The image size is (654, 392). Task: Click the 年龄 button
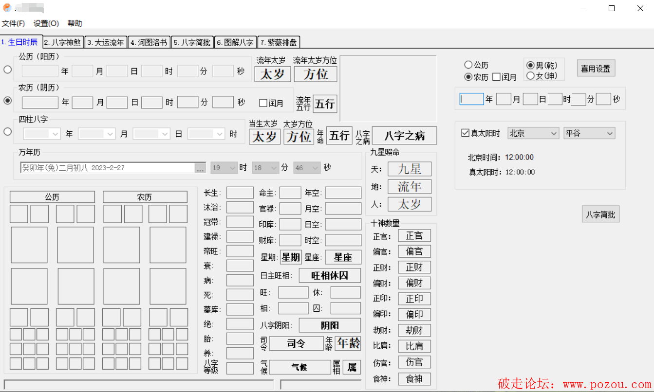[x=348, y=343]
